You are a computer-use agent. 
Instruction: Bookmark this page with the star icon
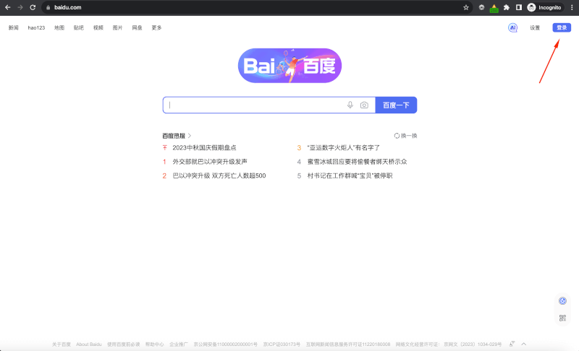(x=466, y=7)
